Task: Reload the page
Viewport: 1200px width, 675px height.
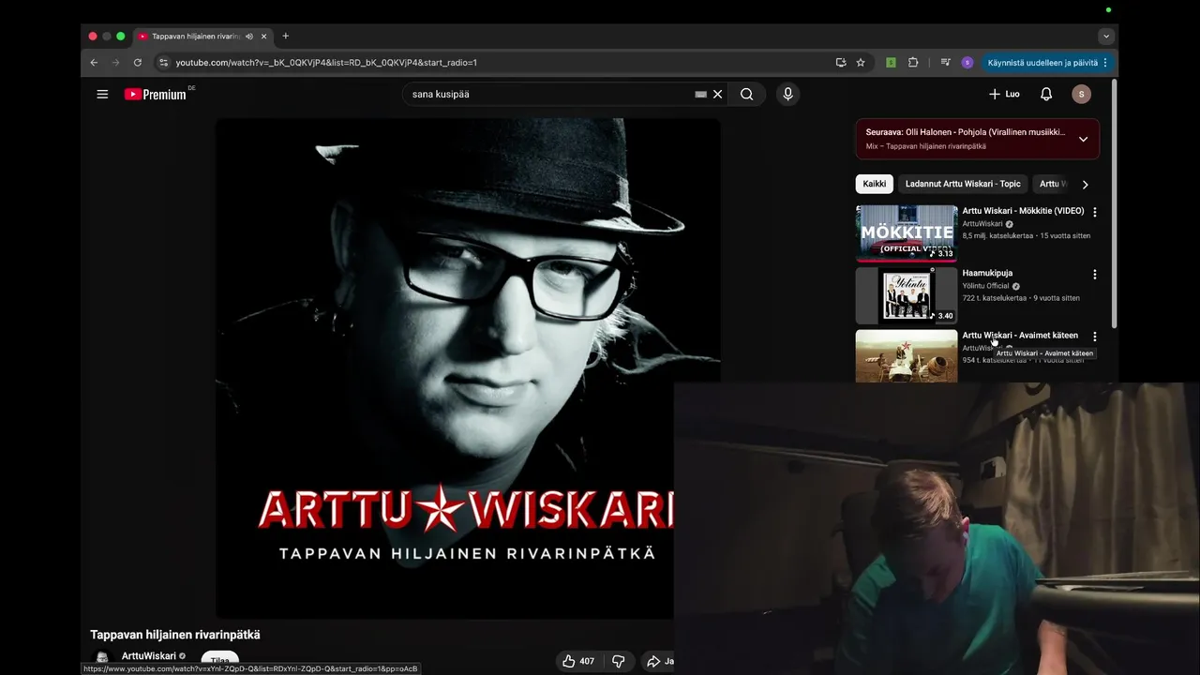Action: coord(138,63)
